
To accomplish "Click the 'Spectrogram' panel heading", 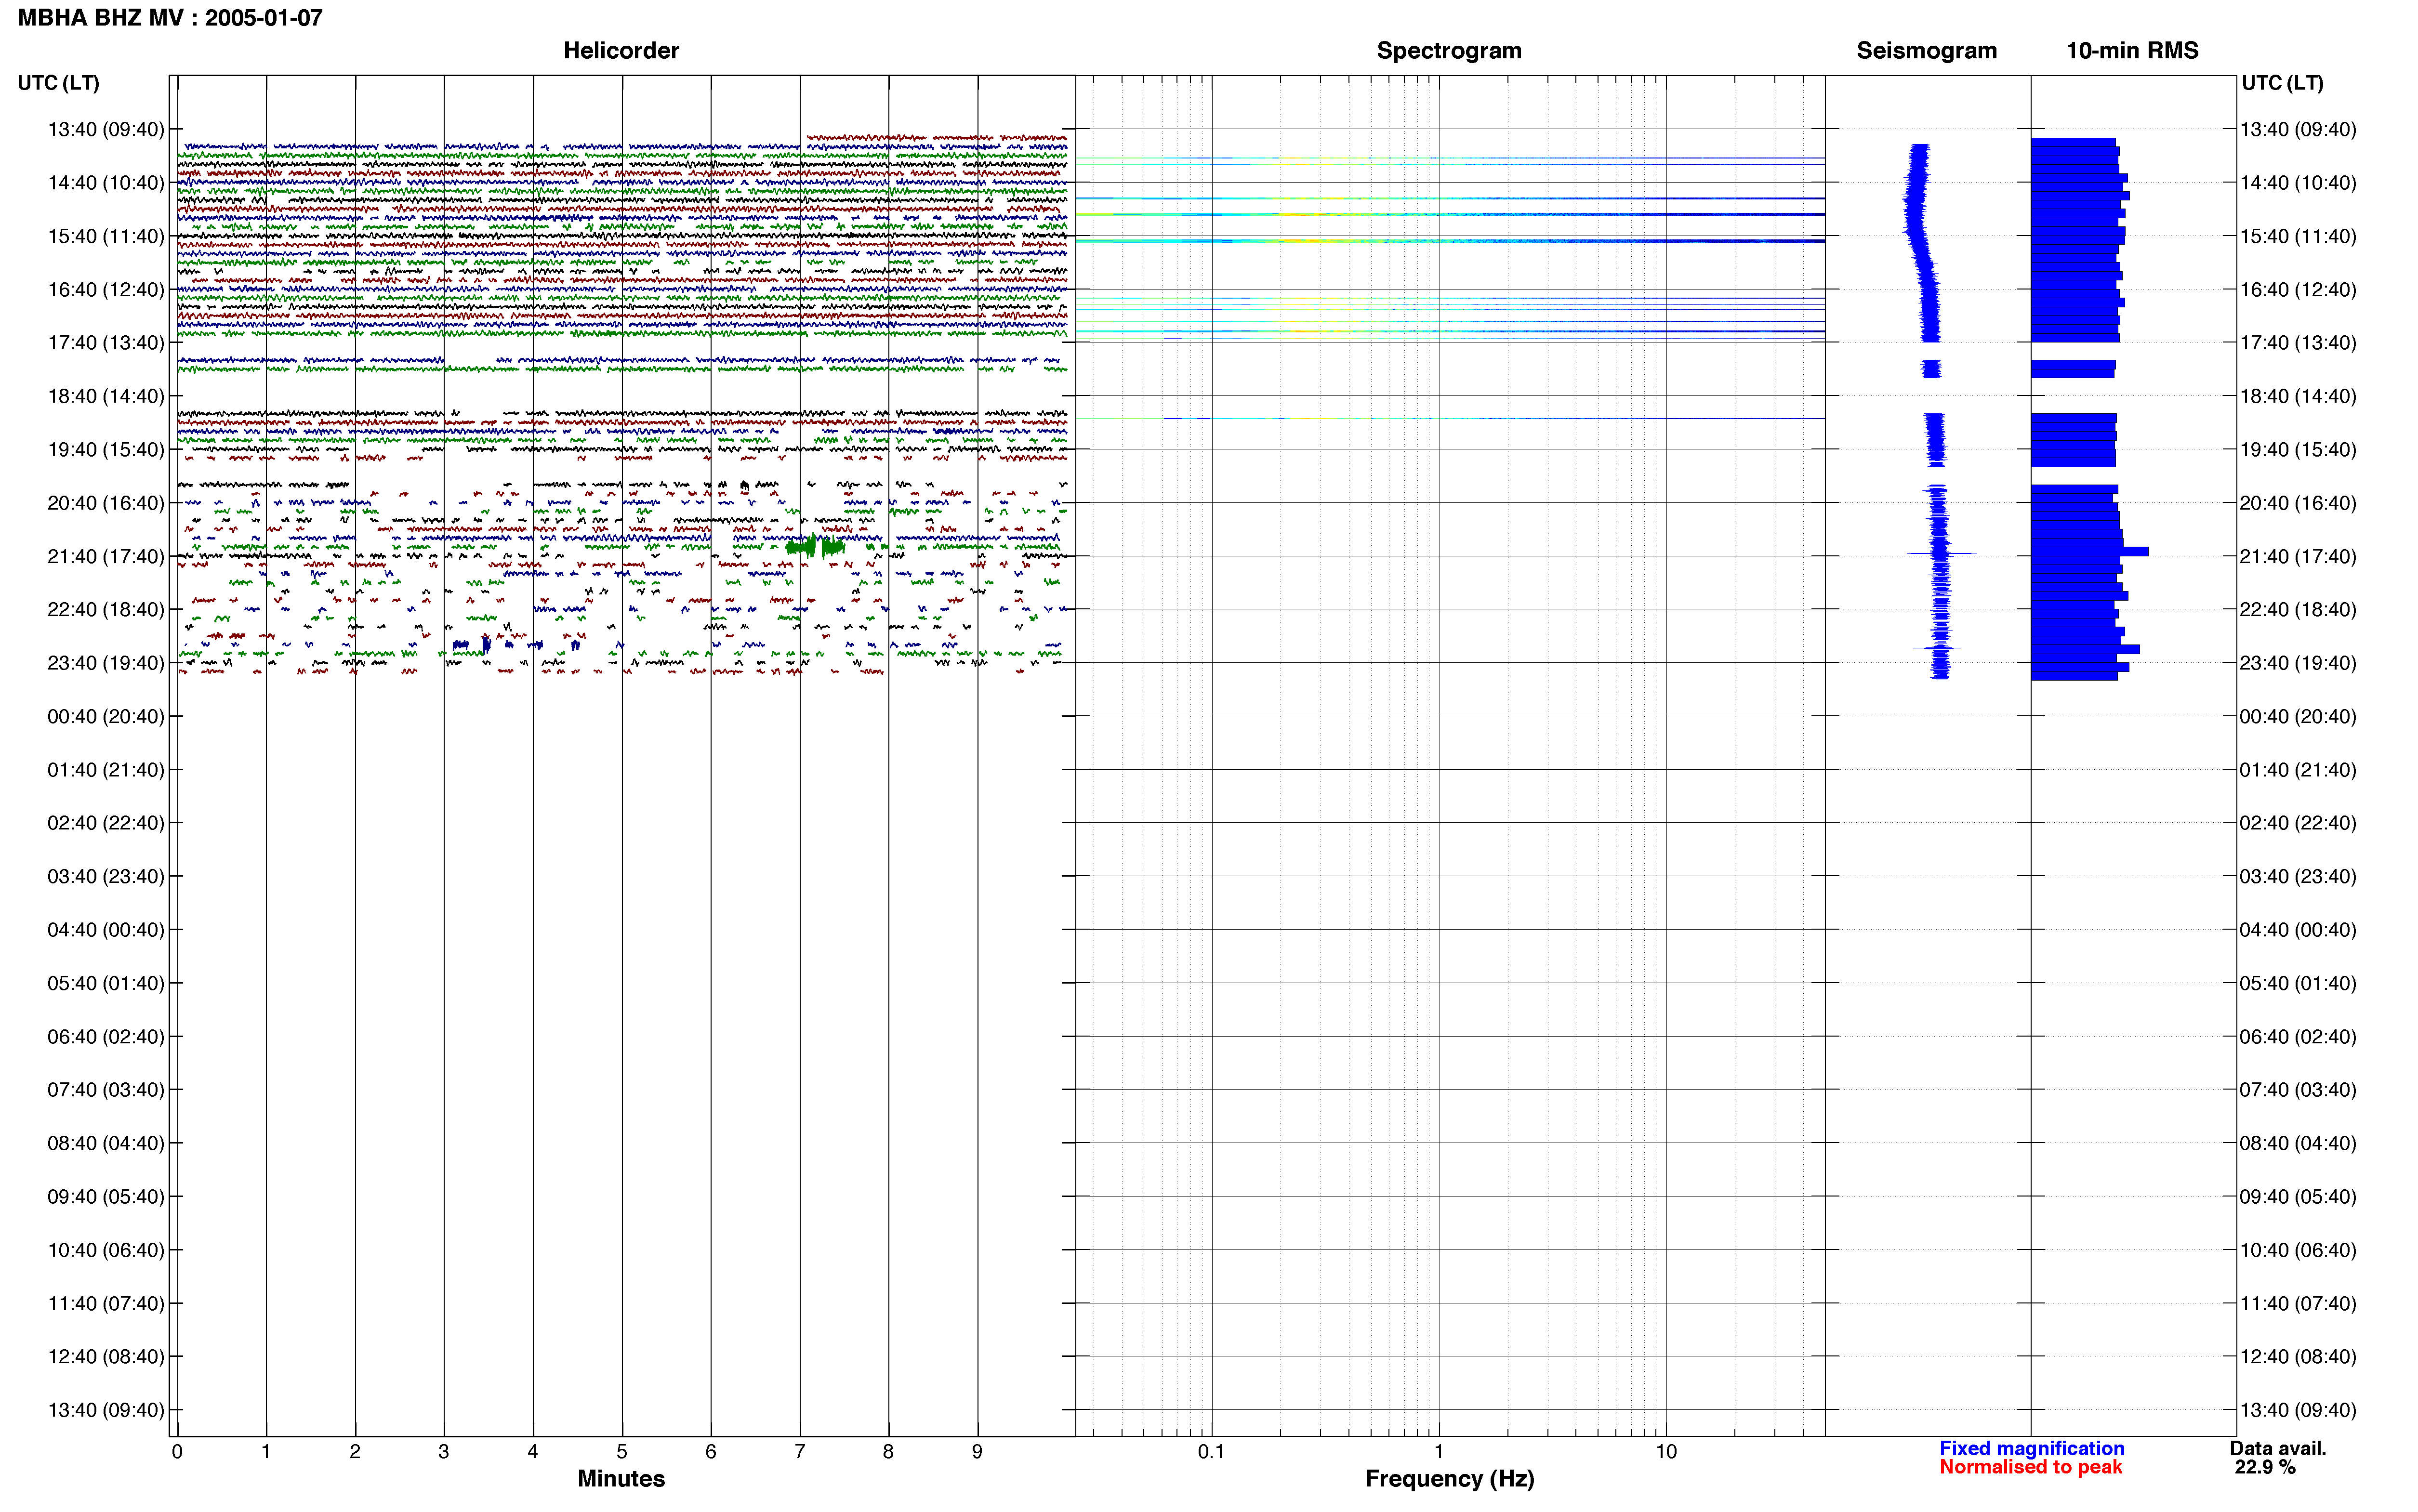I will tap(1449, 50).
